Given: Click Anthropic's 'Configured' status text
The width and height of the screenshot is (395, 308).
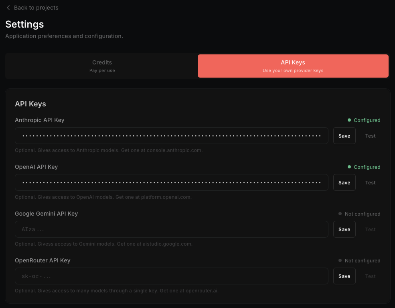Looking at the screenshot, I should (x=367, y=120).
